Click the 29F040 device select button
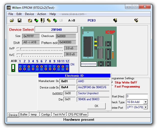The height and width of the screenshot is (128, 157). coord(56,30)
